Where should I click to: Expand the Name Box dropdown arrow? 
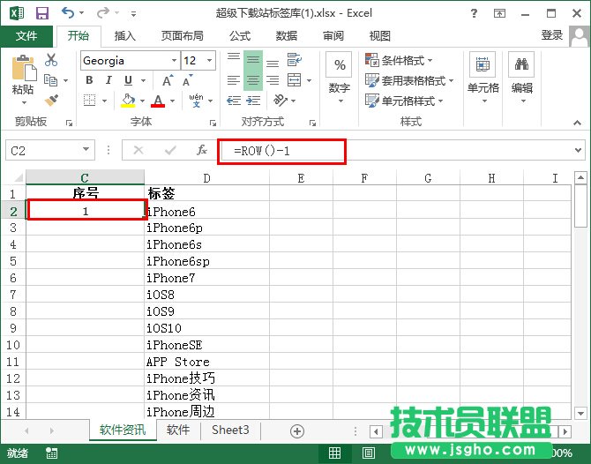86,151
